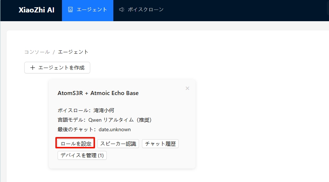
Task: Click the 言語モデル: Qwen リアルタイム line
Action: pos(105,120)
